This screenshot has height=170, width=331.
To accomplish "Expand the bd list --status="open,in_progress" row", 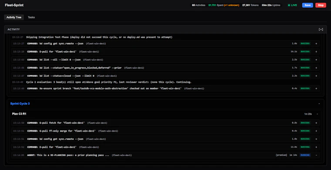I will pyautogui.click(x=316, y=68).
